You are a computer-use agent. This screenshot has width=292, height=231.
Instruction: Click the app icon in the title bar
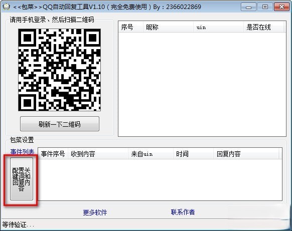(6, 7)
